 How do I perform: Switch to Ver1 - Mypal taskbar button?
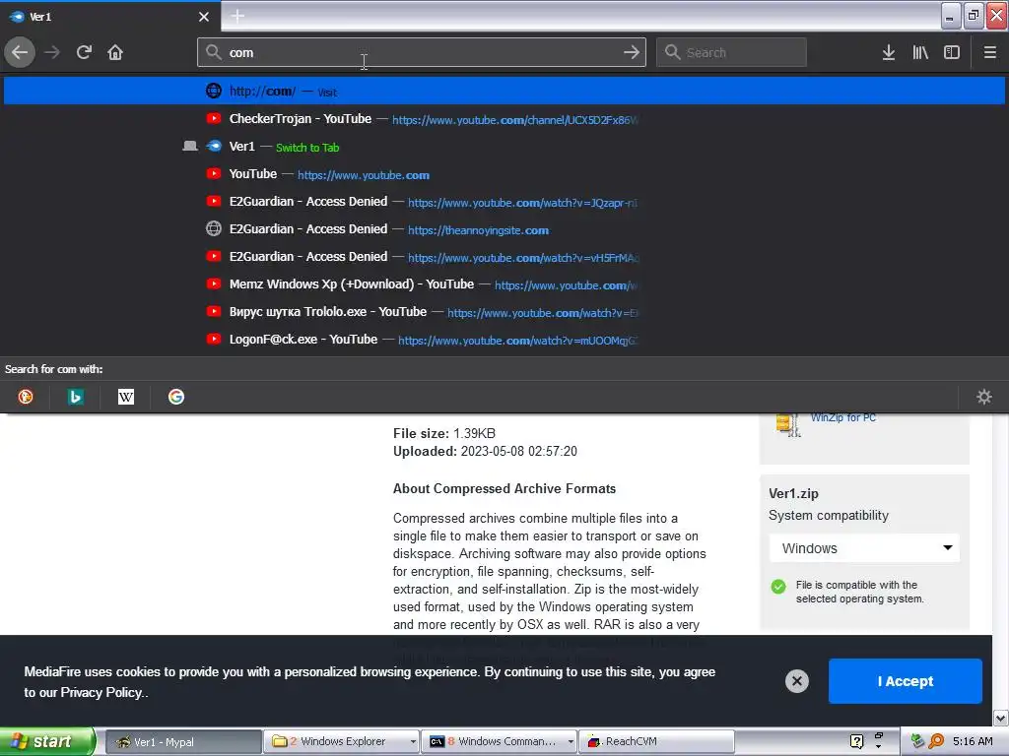(x=182, y=742)
